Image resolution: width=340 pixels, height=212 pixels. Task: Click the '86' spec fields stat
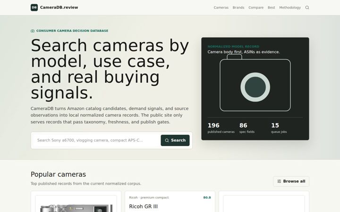pyautogui.click(x=247, y=128)
